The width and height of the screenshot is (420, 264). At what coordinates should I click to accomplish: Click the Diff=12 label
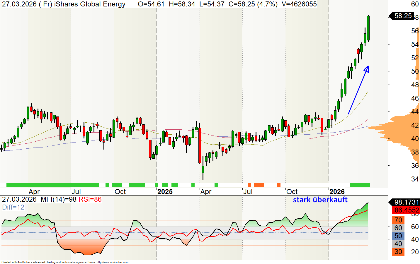(x=13, y=207)
